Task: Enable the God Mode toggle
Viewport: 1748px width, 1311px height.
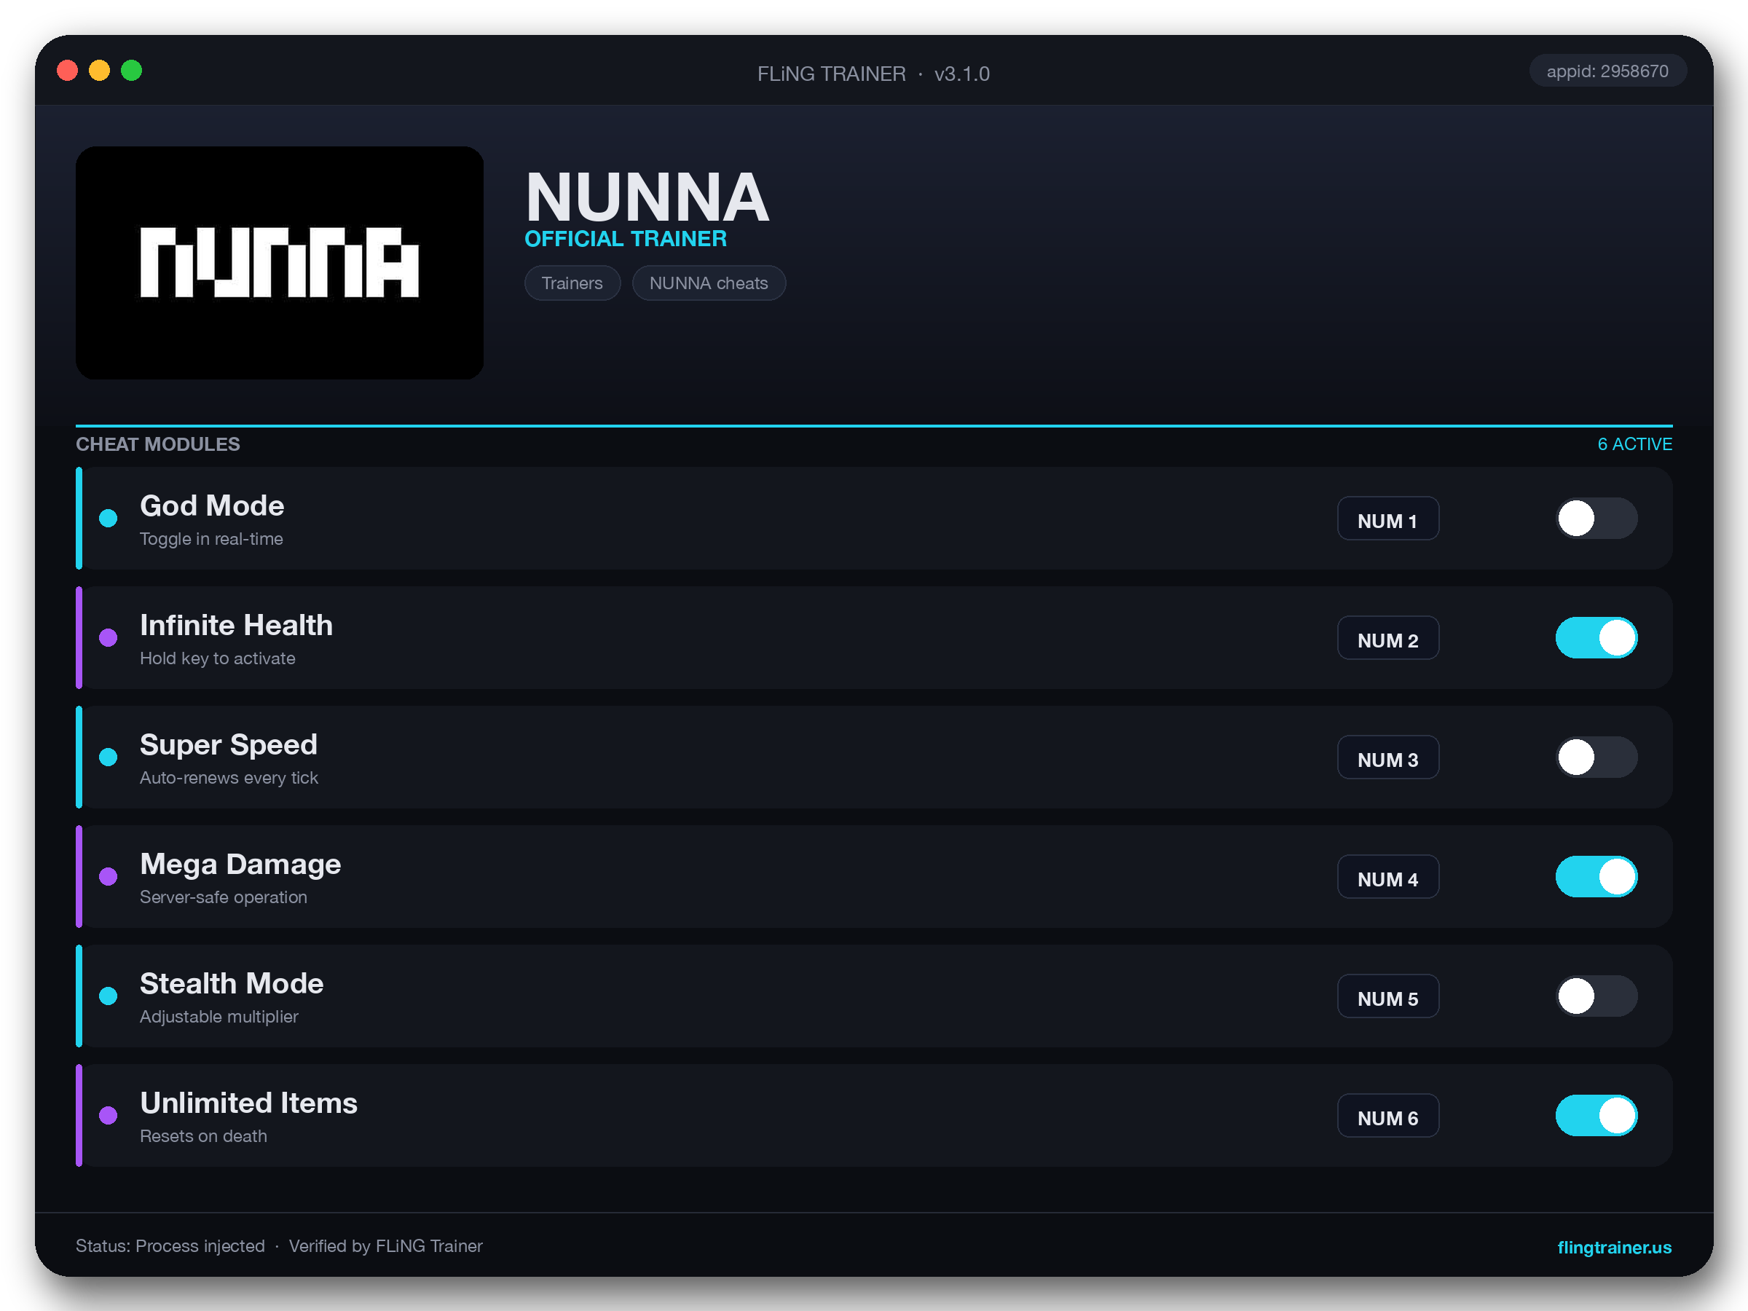Action: pyautogui.click(x=1597, y=519)
